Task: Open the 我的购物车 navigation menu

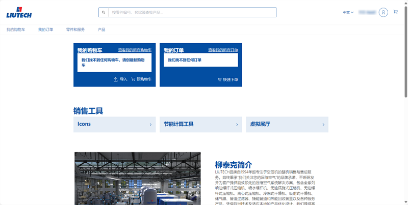Action: (x=16, y=30)
